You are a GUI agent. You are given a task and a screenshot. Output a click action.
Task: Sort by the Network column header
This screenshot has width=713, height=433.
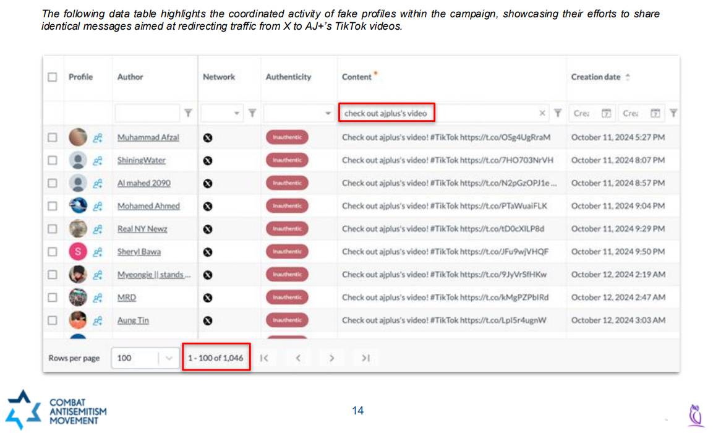(x=219, y=77)
